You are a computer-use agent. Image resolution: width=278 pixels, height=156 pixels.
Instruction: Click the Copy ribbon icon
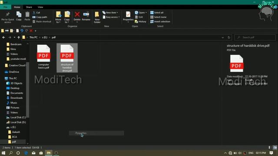[19, 16]
